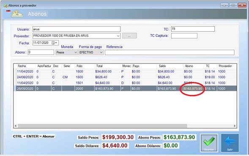This screenshot has height=156, width=249.
Task: Click the small red minus icon in header
Action: pos(8,11)
